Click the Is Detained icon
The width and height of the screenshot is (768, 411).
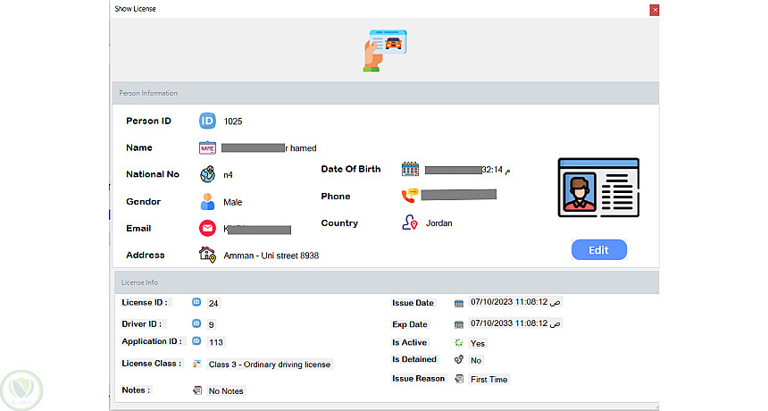458,359
